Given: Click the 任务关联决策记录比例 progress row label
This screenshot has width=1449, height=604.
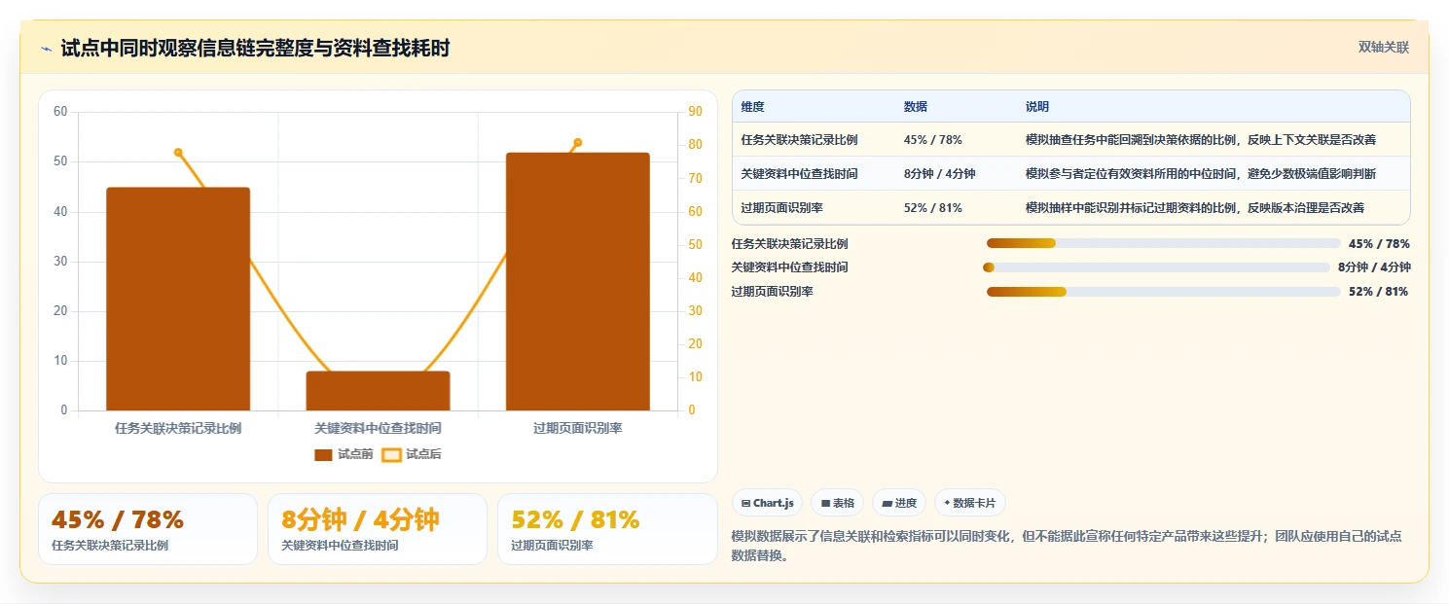Looking at the screenshot, I should (x=789, y=244).
